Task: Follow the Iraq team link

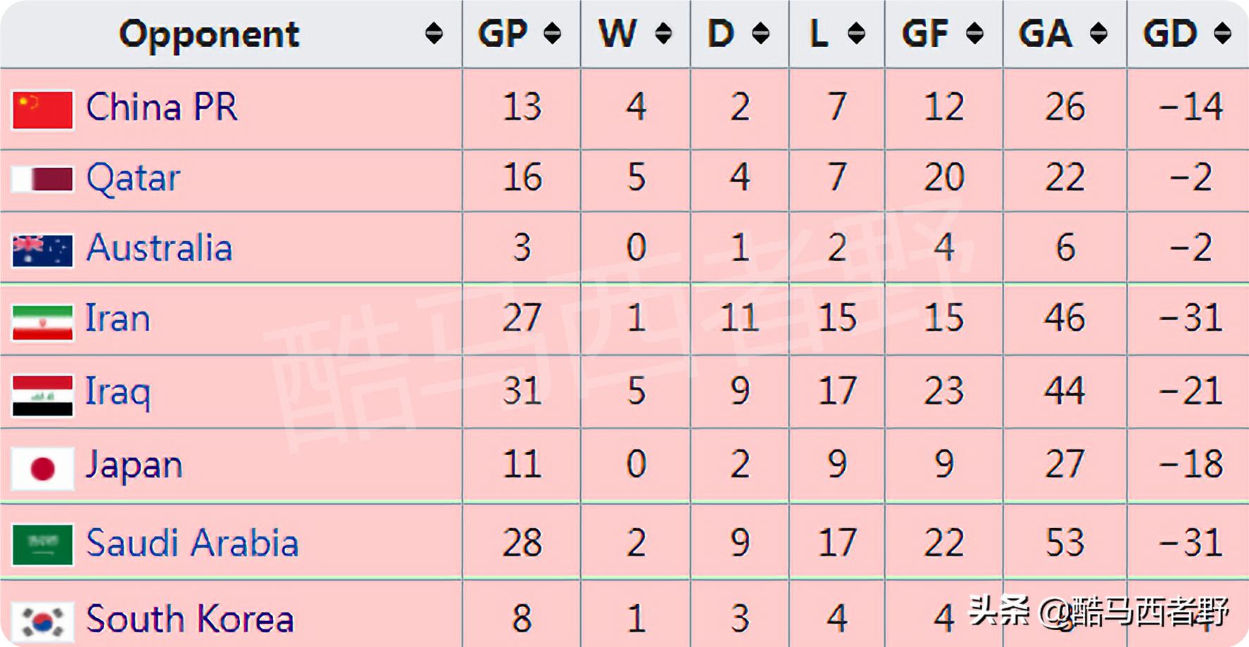Action: tap(118, 392)
